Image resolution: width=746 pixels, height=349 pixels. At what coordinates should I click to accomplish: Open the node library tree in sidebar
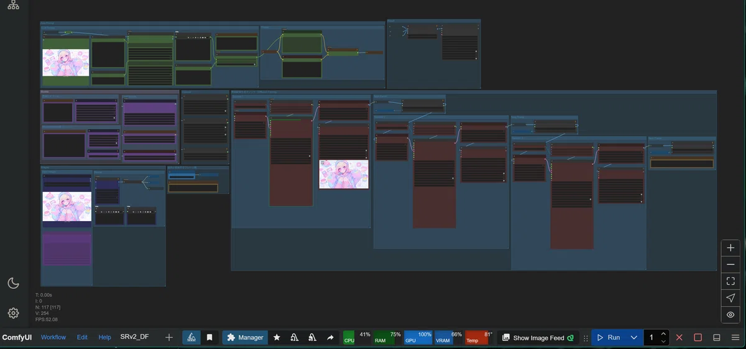[x=13, y=5]
